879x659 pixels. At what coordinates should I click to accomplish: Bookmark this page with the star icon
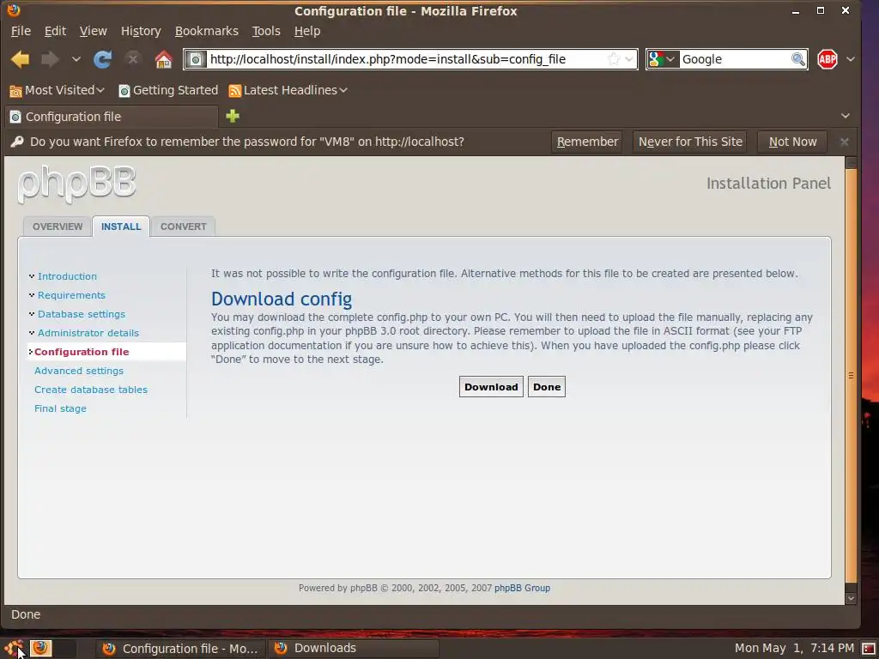tap(613, 59)
